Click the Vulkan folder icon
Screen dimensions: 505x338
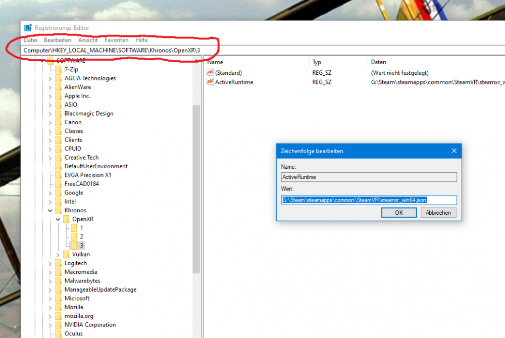tap(66, 255)
